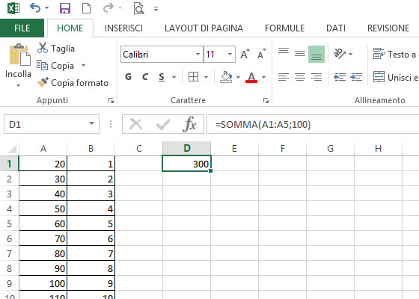The height and width of the screenshot is (299, 419).
Task: Click the Undo arrow icon
Action: click(35, 7)
